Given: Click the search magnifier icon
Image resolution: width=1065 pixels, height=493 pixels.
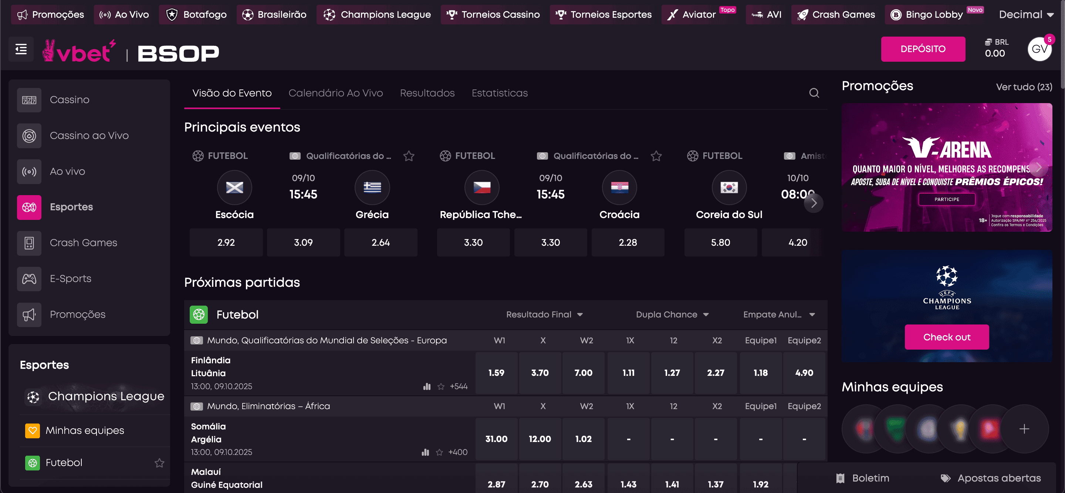Looking at the screenshot, I should coord(814,93).
